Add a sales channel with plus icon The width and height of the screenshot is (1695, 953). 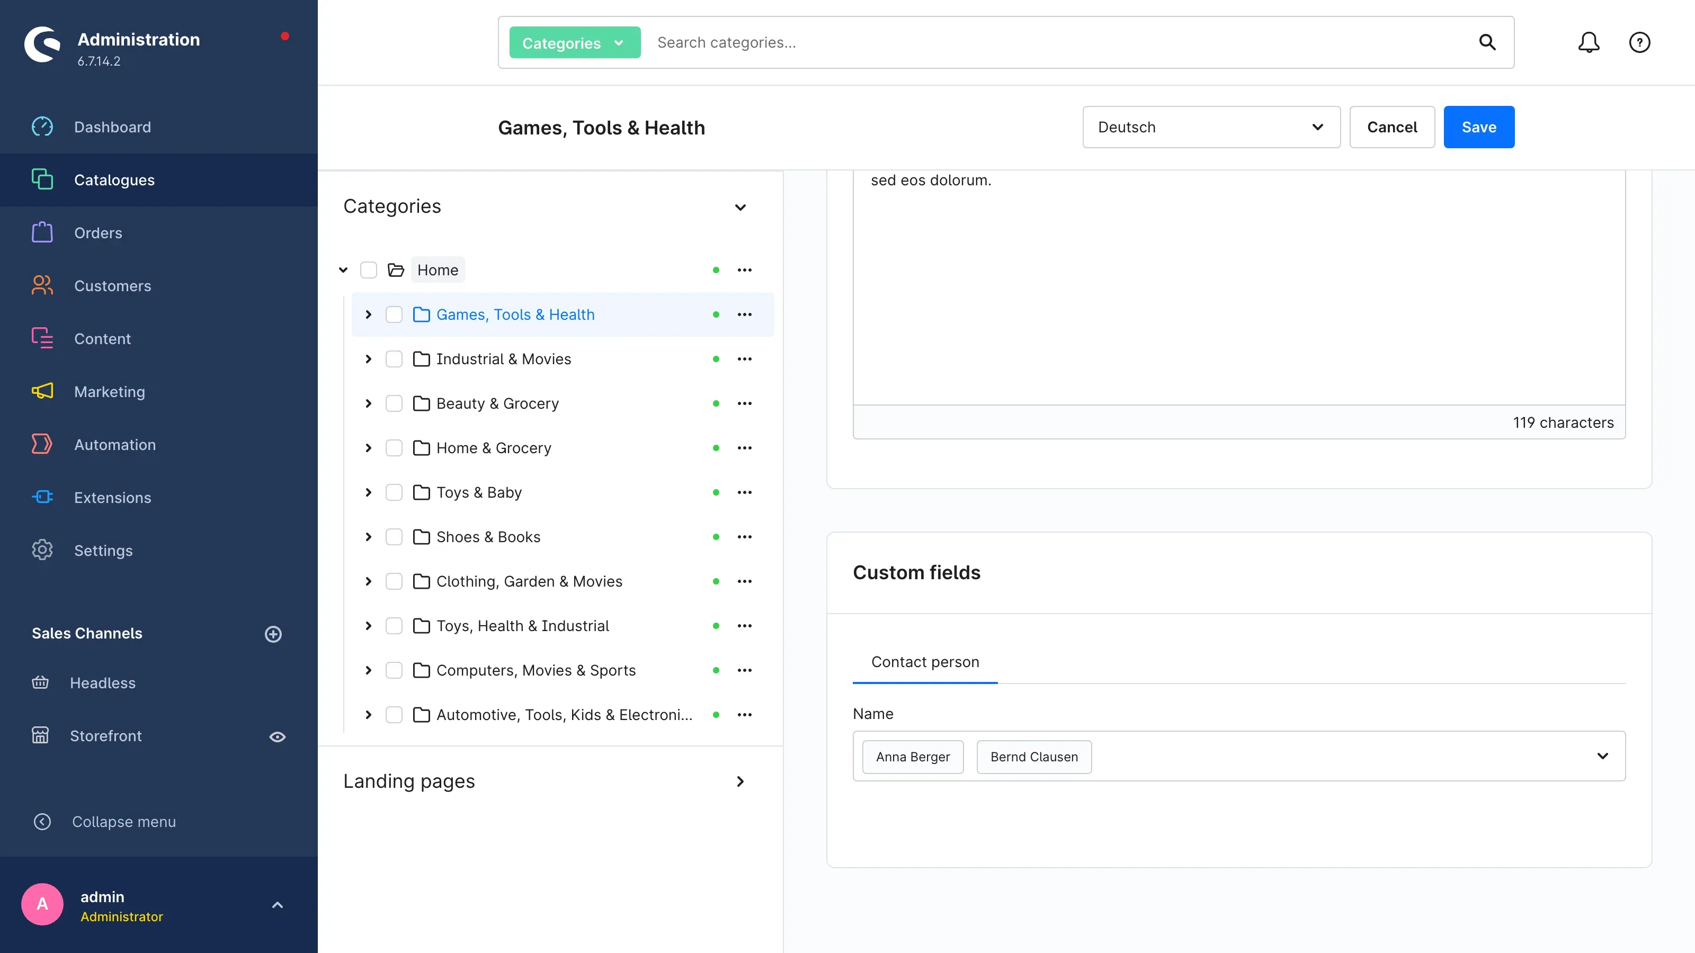(273, 633)
